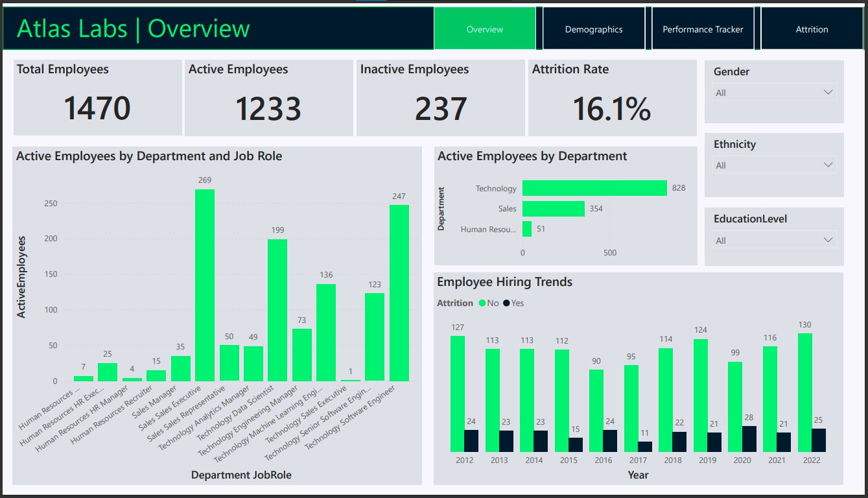Select the 2016 green bar labeled 90
Image resolution: width=868 pixels, height=498 pixels.
click(x=596, y=410)
